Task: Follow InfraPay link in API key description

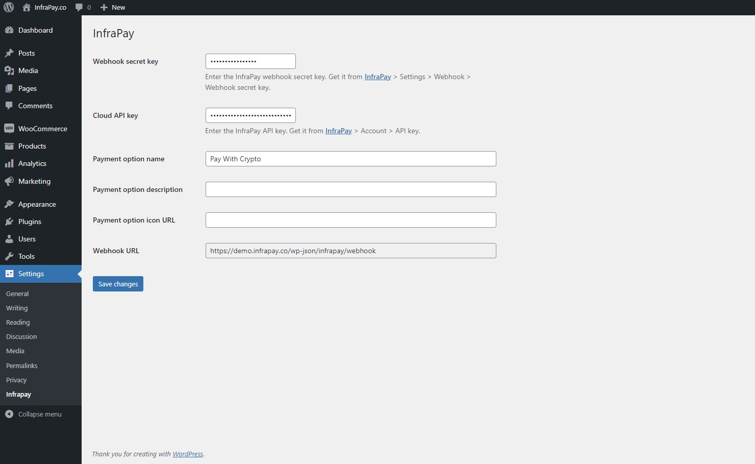Action: 339,131
